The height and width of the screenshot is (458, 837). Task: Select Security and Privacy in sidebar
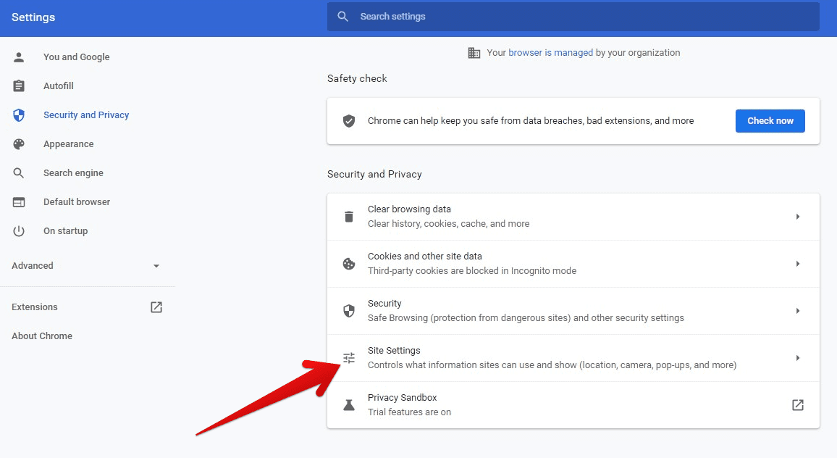pyautogui.click(x=86, y=115)
